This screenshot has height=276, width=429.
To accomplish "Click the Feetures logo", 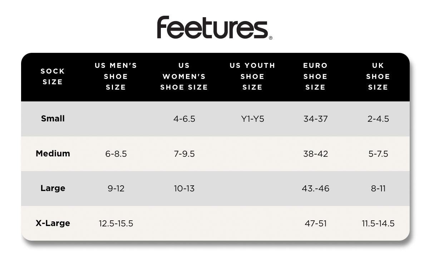I will click(214, 27).
